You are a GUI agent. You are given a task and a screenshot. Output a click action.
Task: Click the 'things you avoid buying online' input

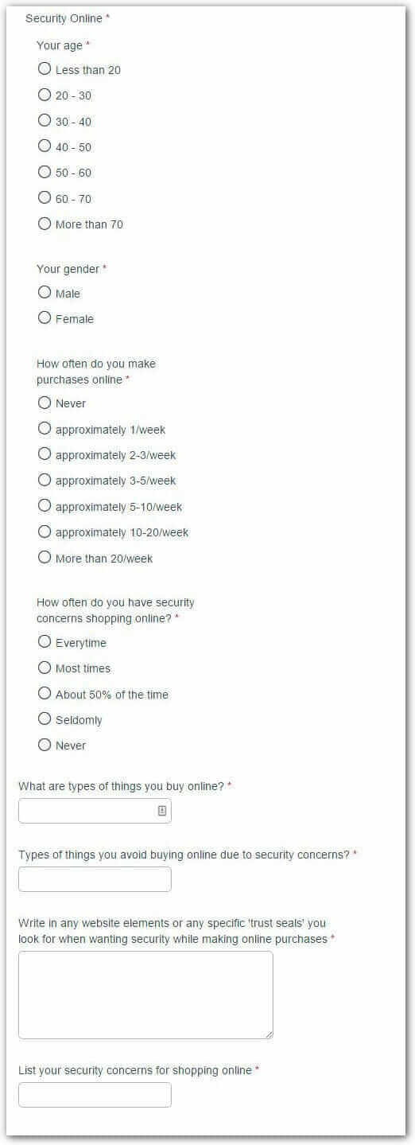95,879
